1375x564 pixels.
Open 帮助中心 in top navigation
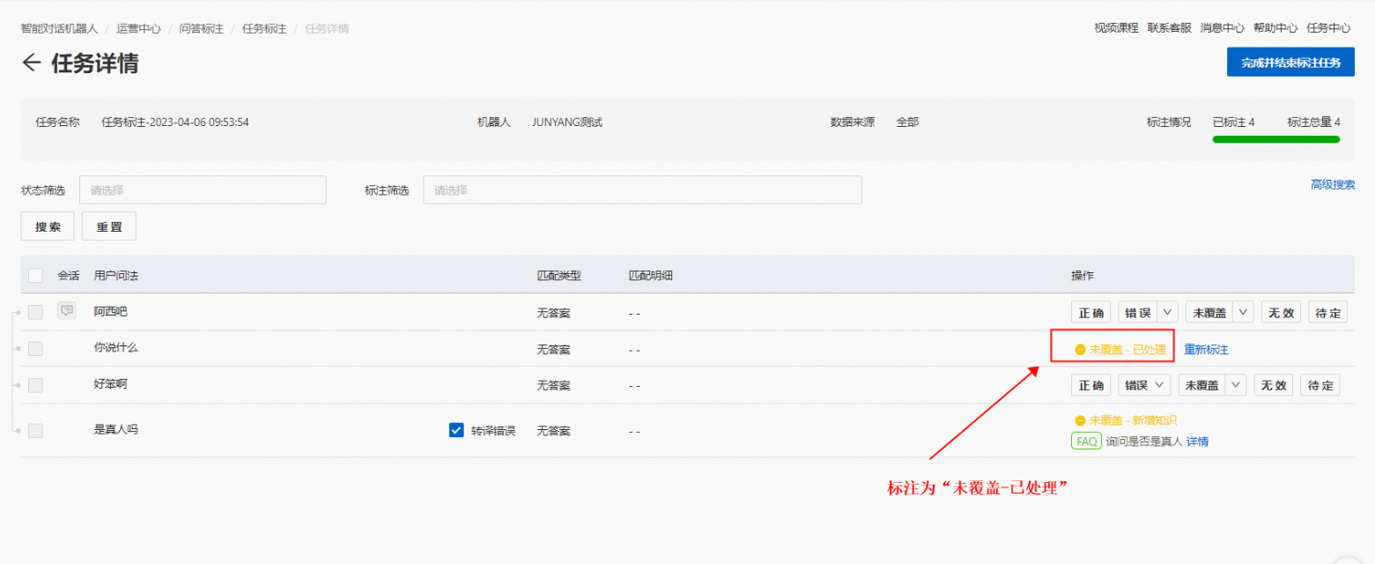(1275, 28)
